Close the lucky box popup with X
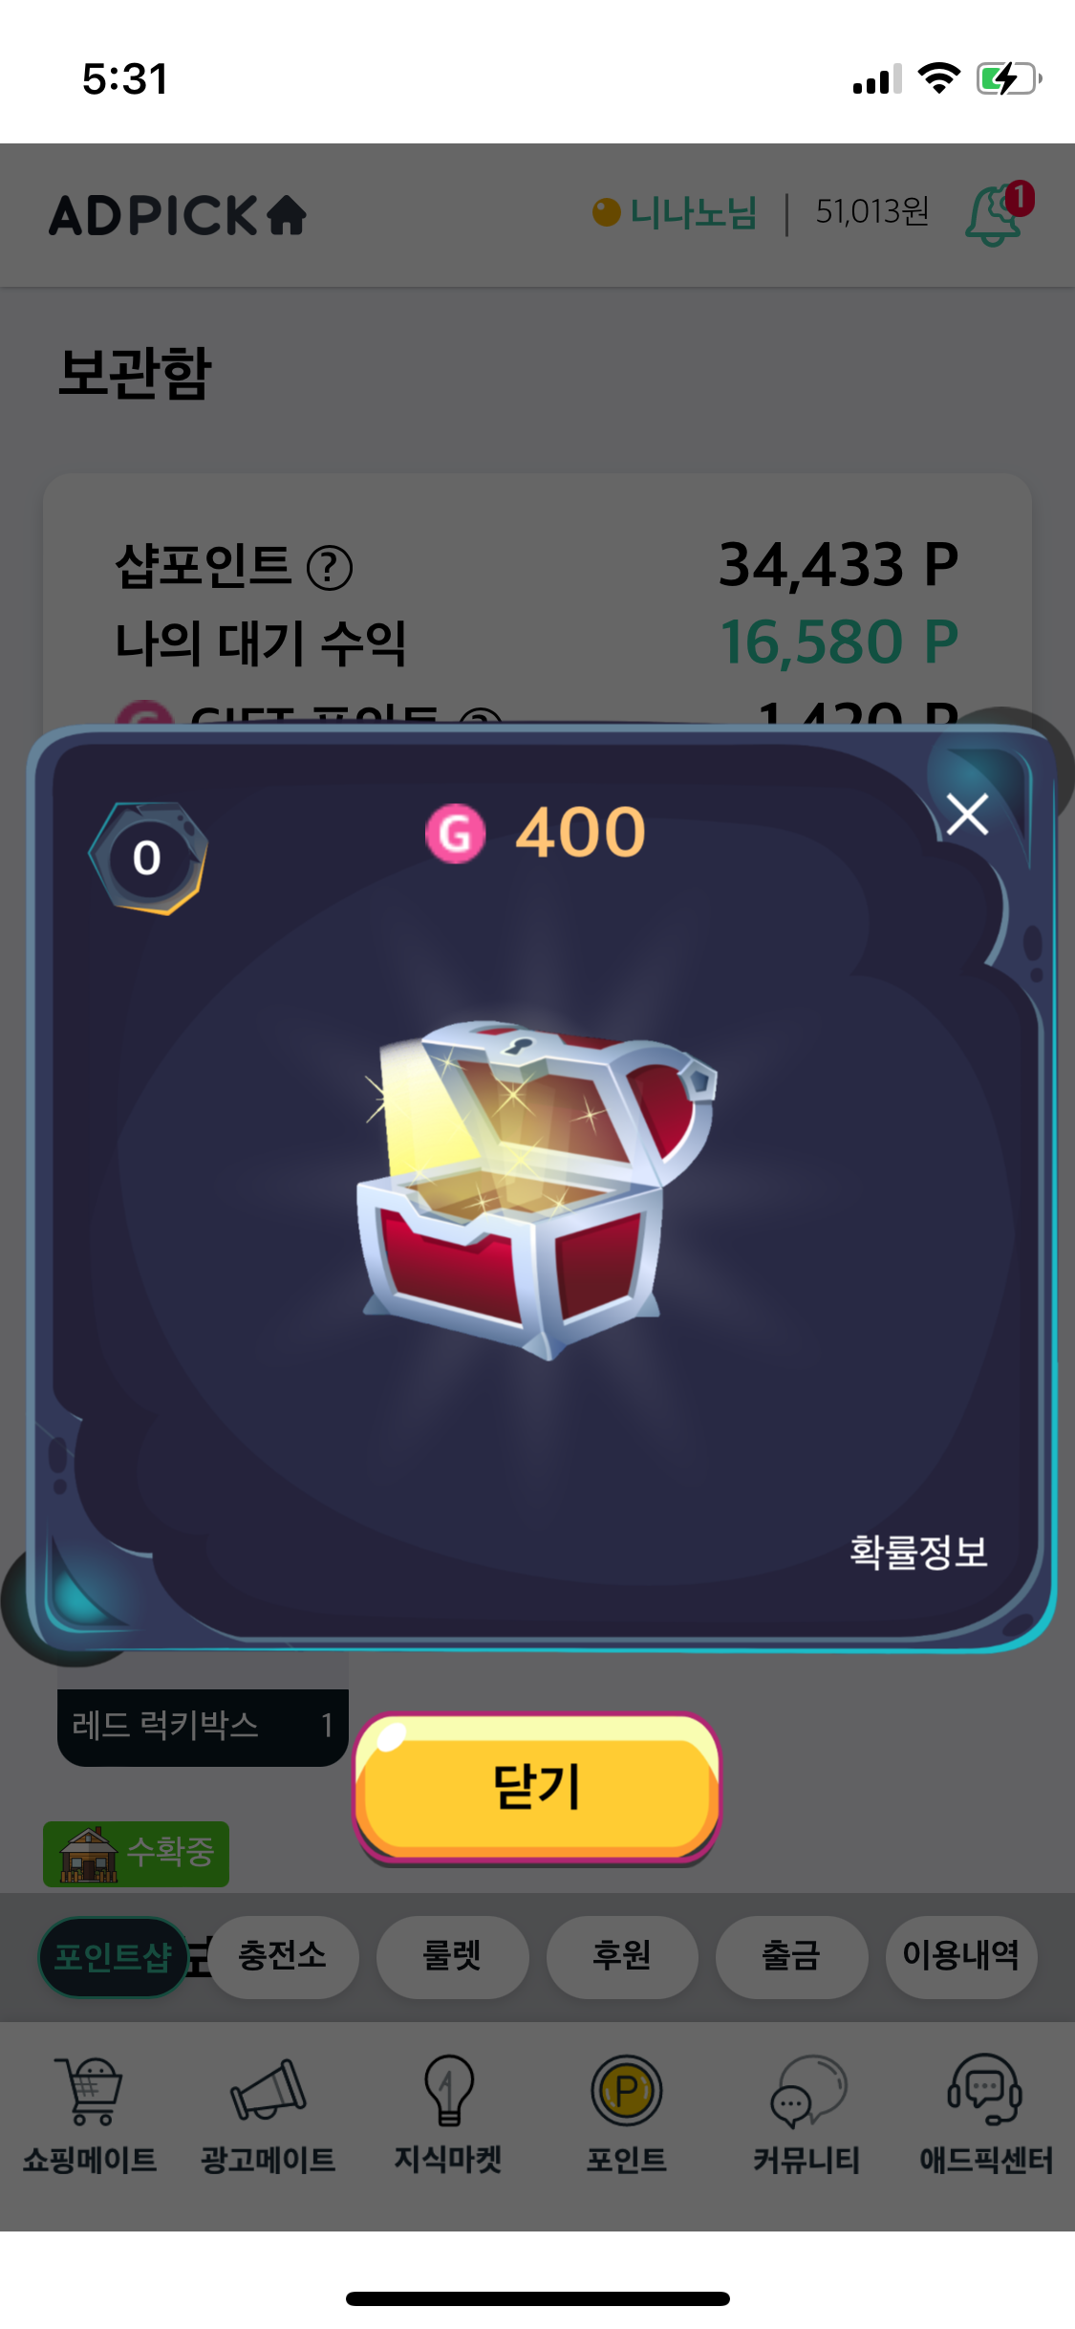 tap(967, 815)
